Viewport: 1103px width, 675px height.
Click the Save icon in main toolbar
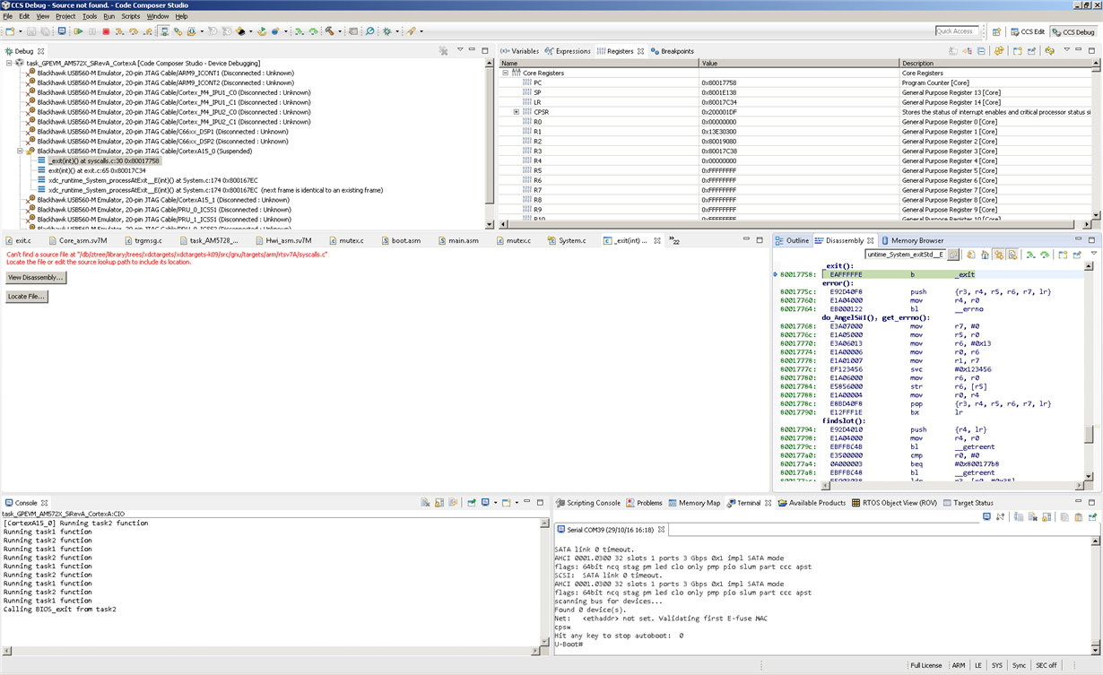(31, 31)
